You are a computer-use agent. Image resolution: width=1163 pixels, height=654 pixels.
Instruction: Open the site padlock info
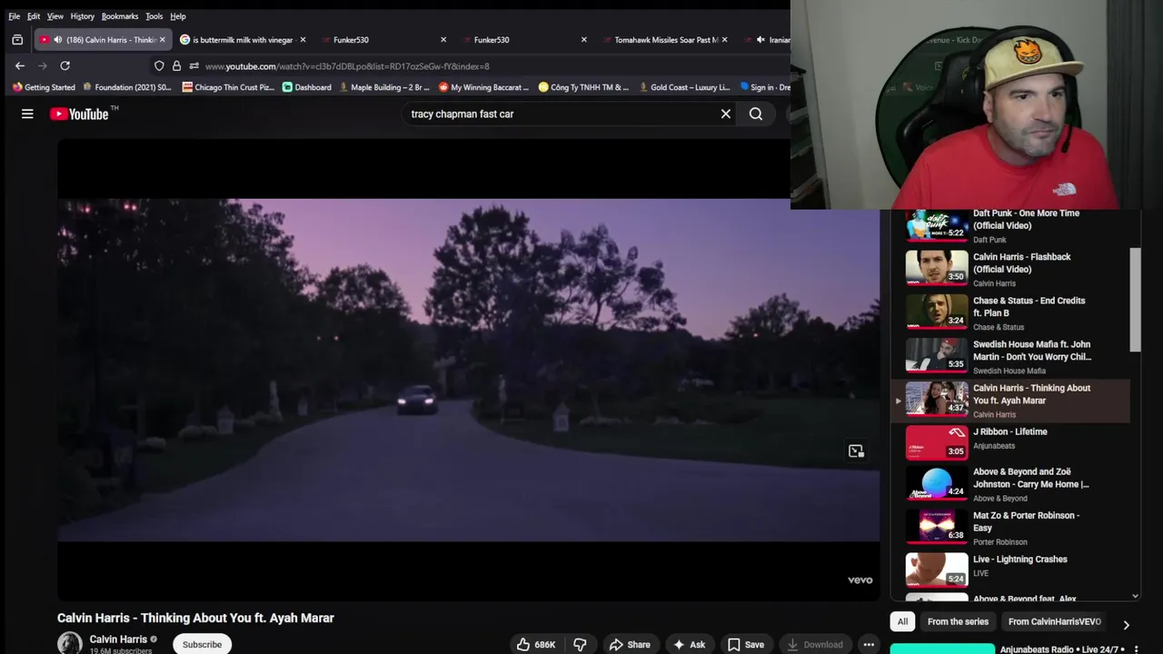point(176,65)
